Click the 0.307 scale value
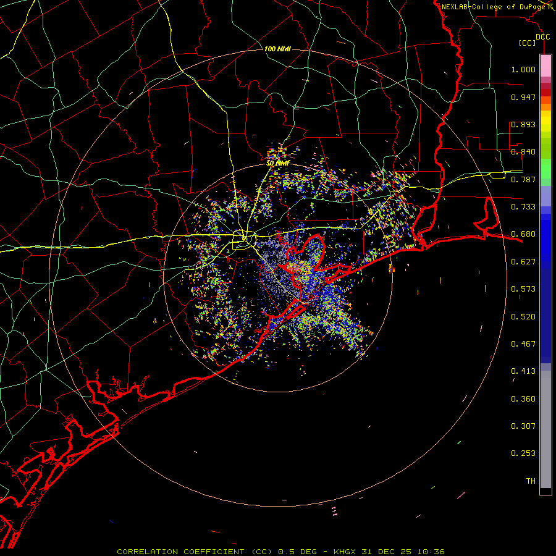Screen dimensions: 556x556 (x=523, y=426)
